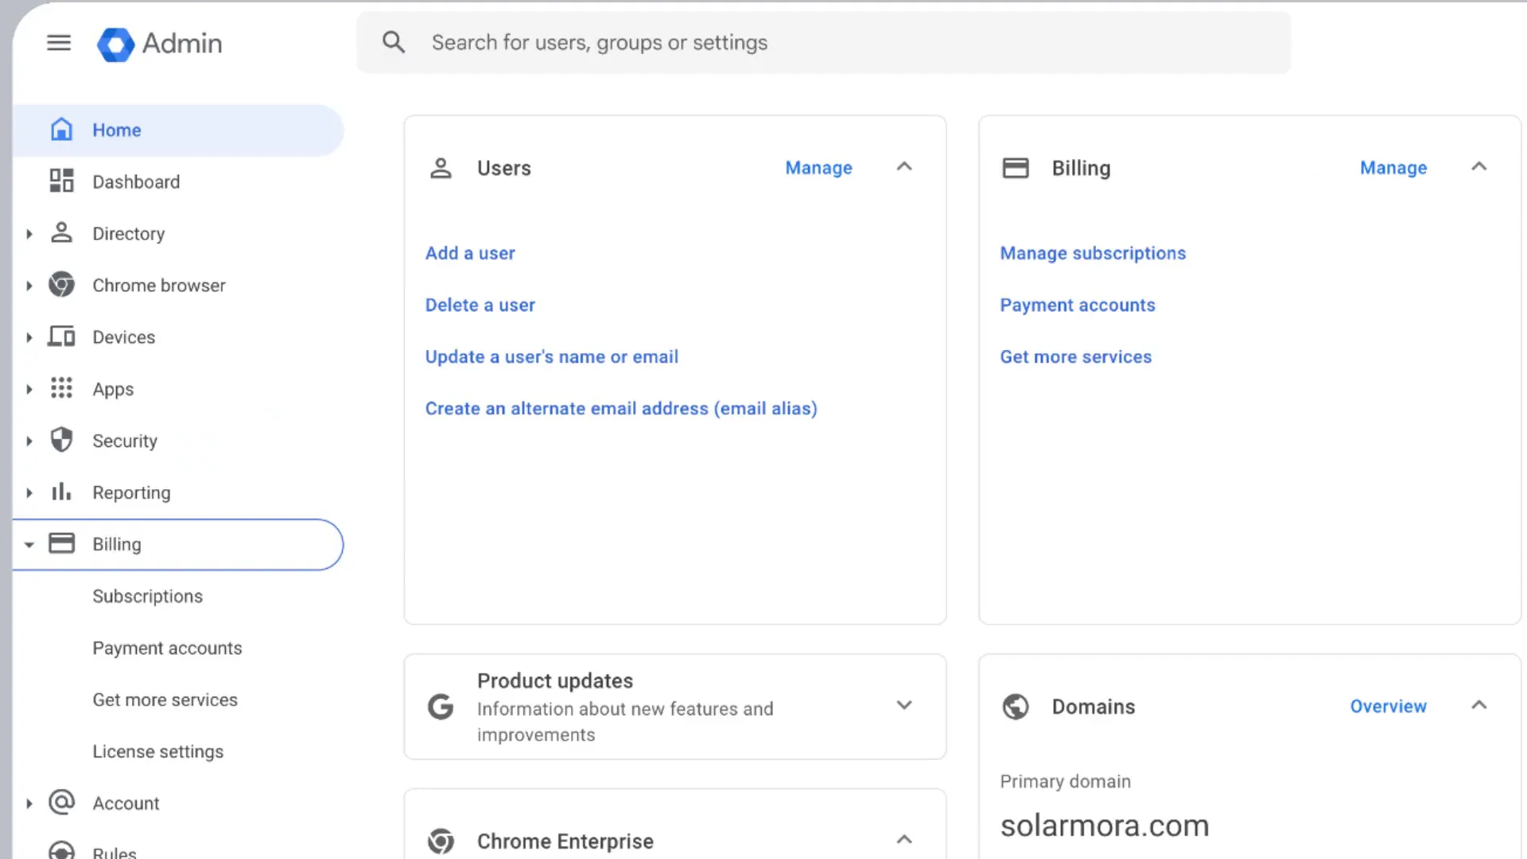Collapse the Billing card chevron
This screenshot has height=859, width=1527.
point(1479,167)
